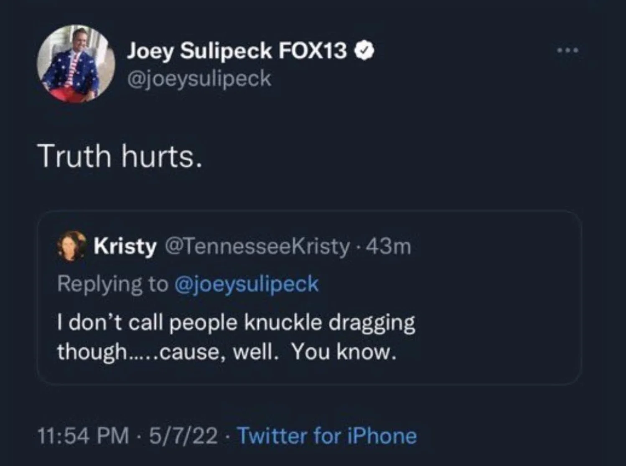Open the @TennesseeKristy handle
The image size is (626, 466).
pyautogui.click(x=258, y=246)
